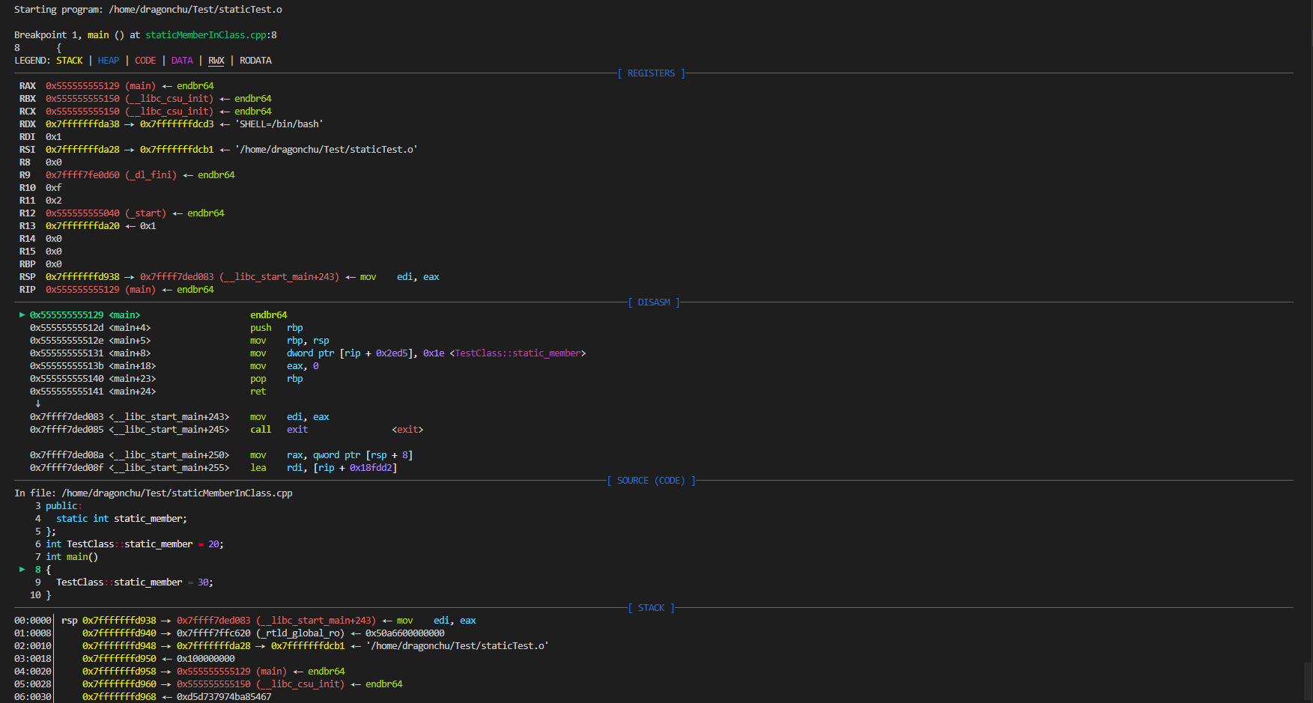Click the down arrow below <main+24> in the disassembly
This screenshot has width=1313, height=703.
point(37,404)
